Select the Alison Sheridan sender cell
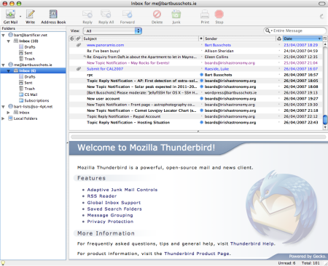 tap(219, 51)
